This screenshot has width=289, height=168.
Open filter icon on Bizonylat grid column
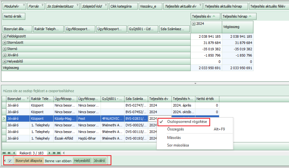coord(27,99)
